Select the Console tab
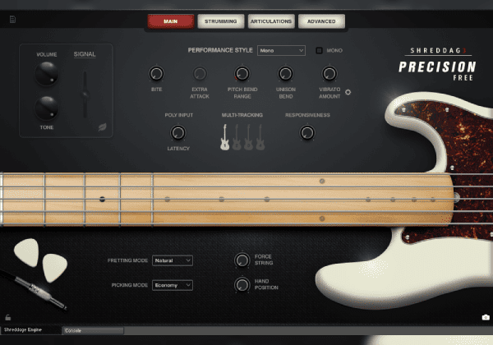The height and width of the screenshot is (345, 493). 94,330
